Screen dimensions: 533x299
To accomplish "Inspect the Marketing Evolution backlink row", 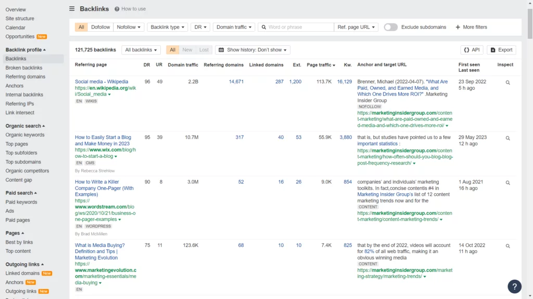I will pos(507,246).
